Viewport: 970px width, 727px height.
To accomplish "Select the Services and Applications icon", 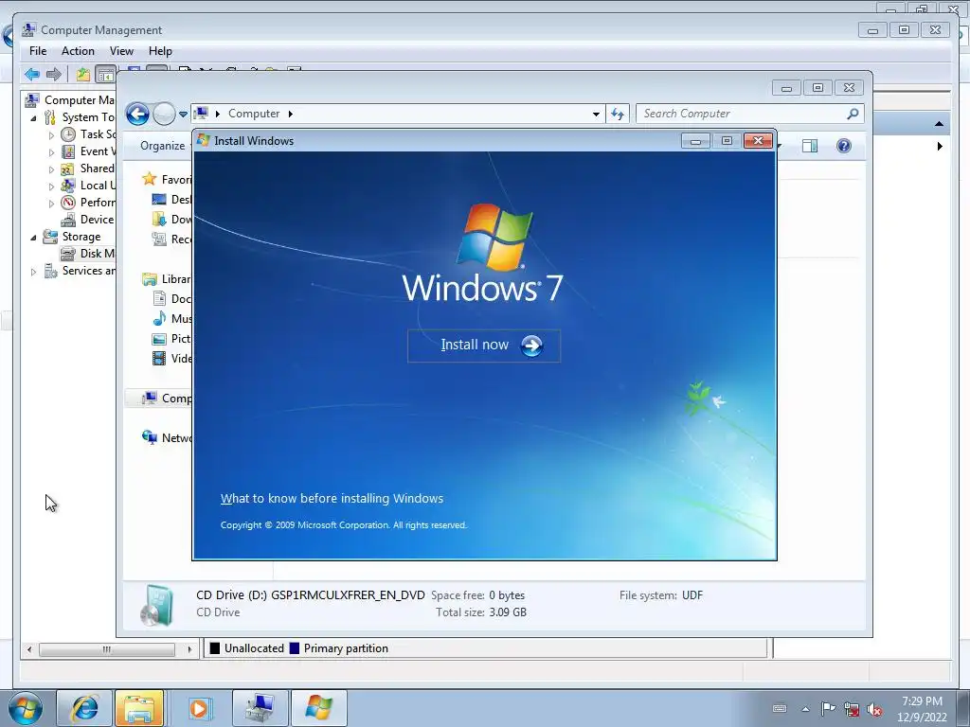I will (51, 271).
